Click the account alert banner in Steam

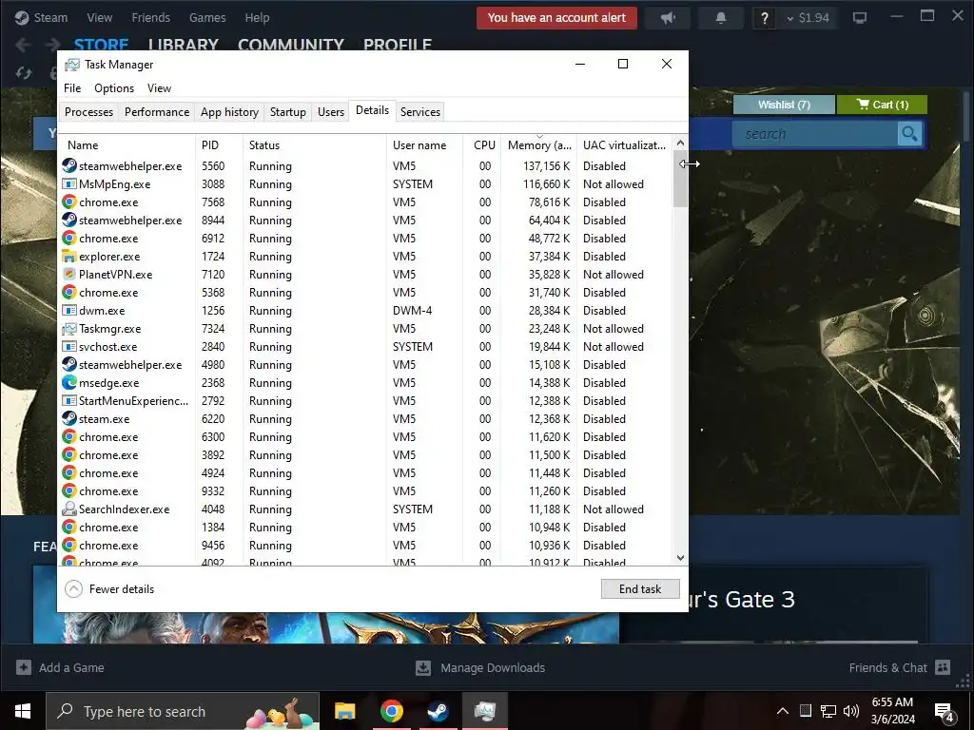tap(556, 18)
